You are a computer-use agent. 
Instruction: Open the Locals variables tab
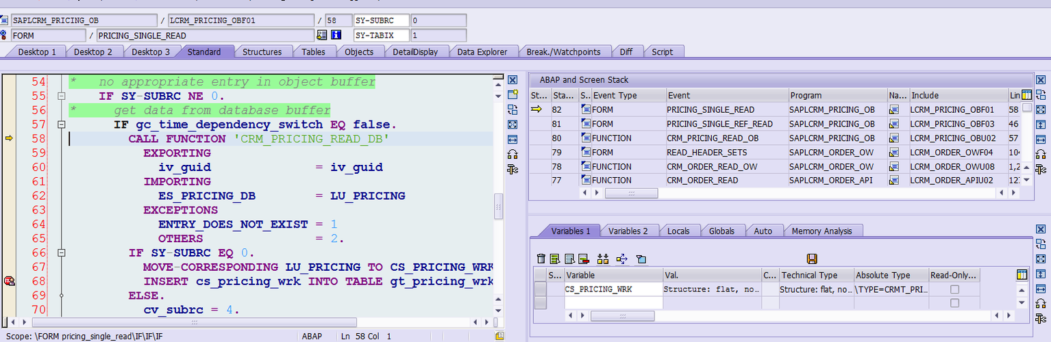tap(678, 231)
